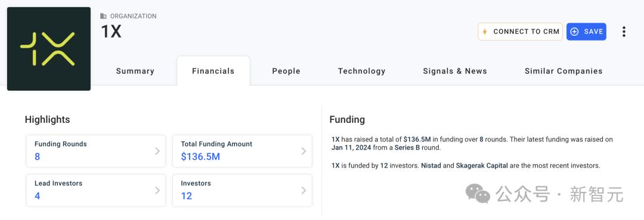Click the Funding Rounds number 8

tap(38, 156)
